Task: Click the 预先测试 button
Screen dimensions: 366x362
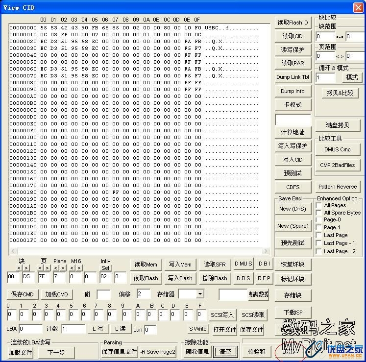Action: 293,243
